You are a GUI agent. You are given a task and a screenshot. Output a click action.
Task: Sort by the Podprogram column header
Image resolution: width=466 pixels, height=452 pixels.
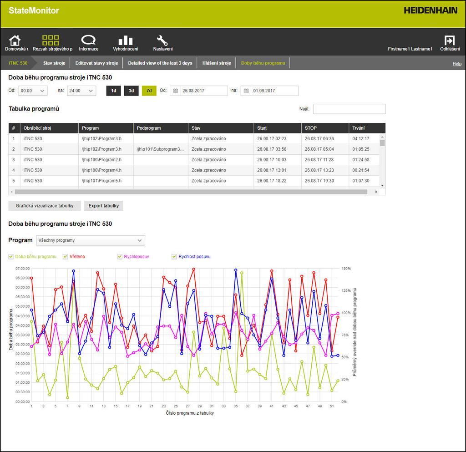coord(161,128)
